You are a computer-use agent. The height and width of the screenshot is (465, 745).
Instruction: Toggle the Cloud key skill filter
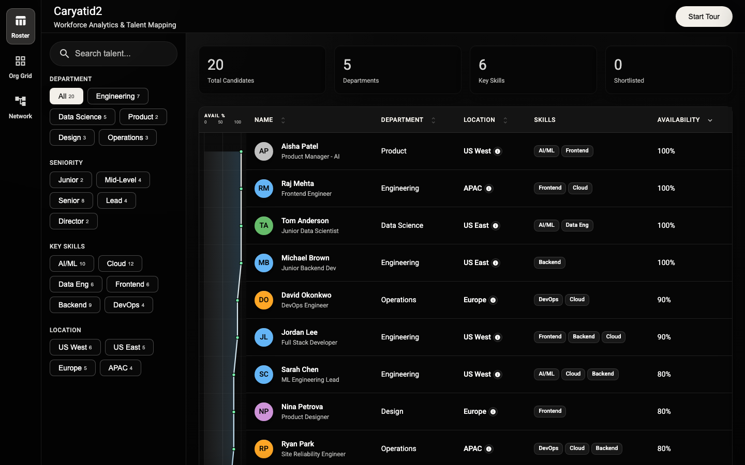tap(120, 263)
